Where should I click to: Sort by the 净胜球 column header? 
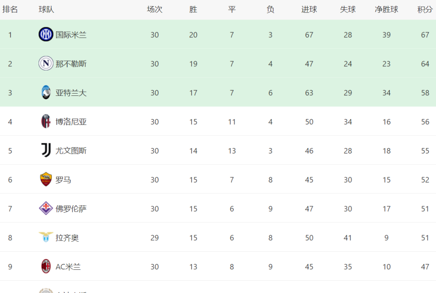click(386, 10)
